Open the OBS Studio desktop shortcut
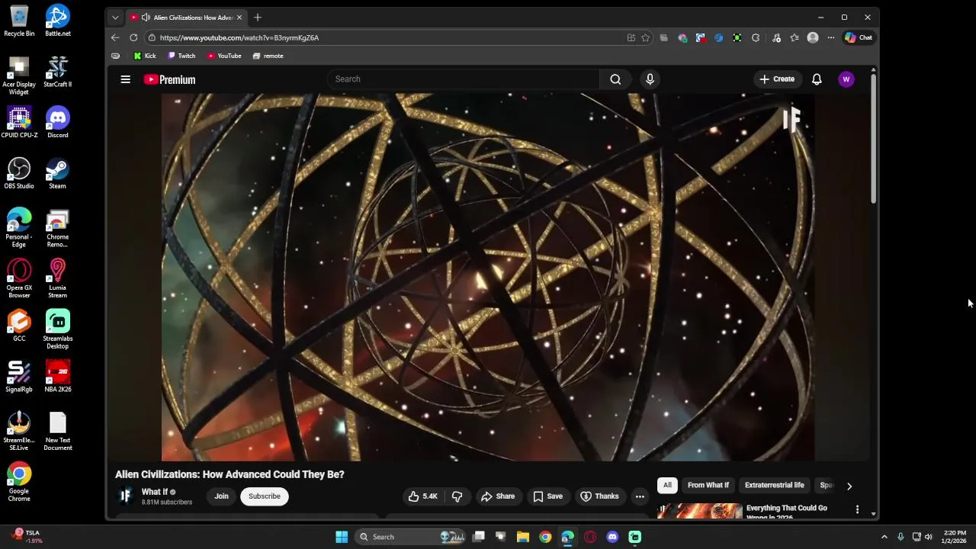 (19, 173)
